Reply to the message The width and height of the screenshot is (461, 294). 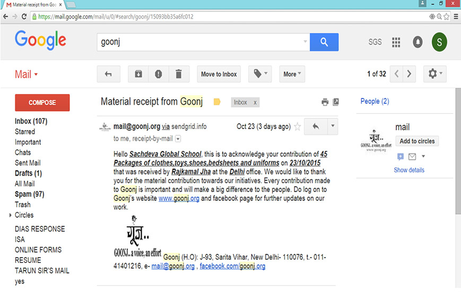(x=316, y=126)
